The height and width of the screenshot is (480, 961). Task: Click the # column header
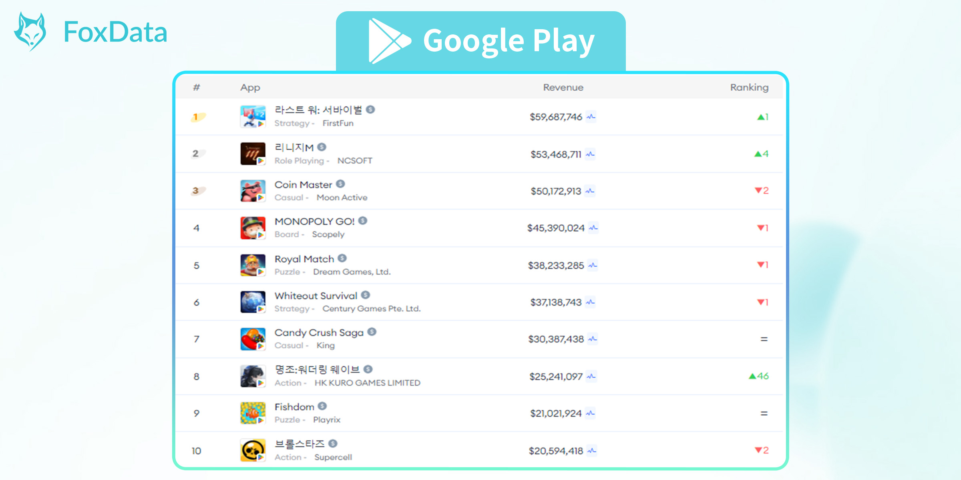point(196,87)
